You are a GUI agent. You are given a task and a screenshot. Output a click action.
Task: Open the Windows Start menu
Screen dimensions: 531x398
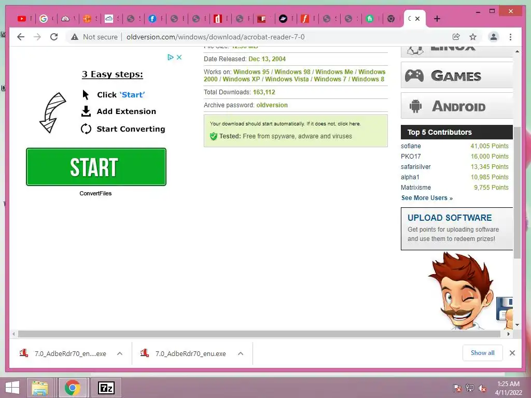click(x=12, y=388)
